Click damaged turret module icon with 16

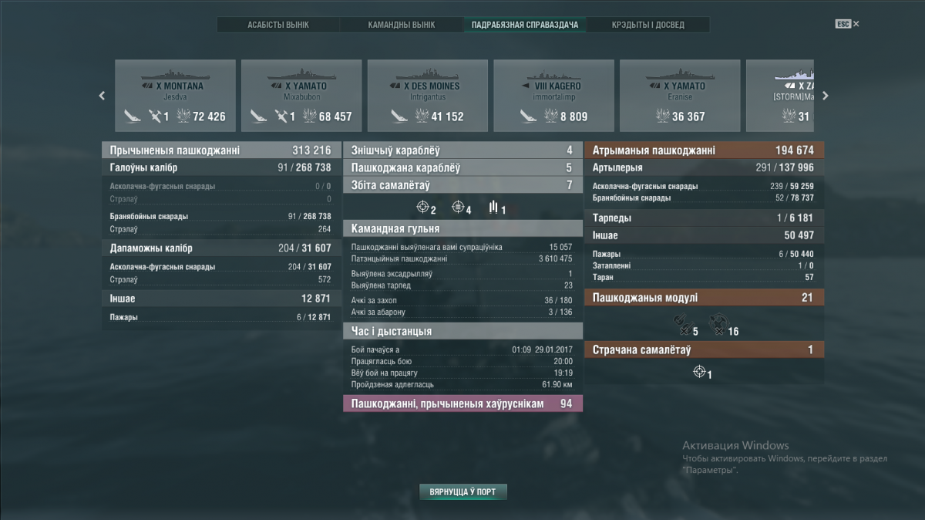tap(716, 322)
